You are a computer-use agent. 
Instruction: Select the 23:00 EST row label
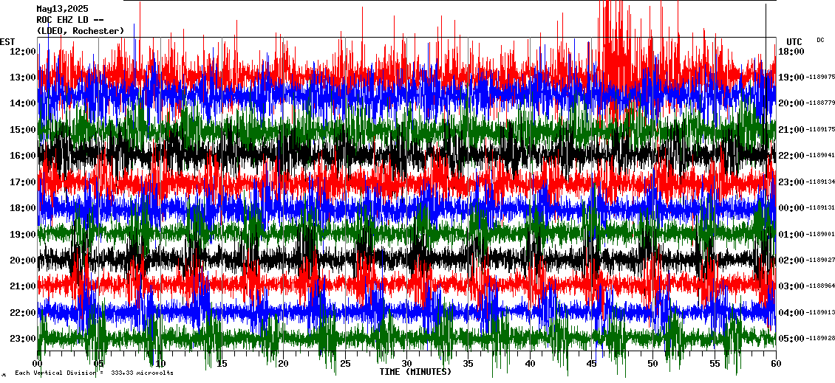(x=23, y=339)
